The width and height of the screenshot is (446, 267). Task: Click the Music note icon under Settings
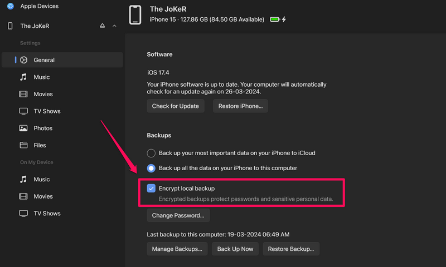pyautogui.click(x=23, y=77)
